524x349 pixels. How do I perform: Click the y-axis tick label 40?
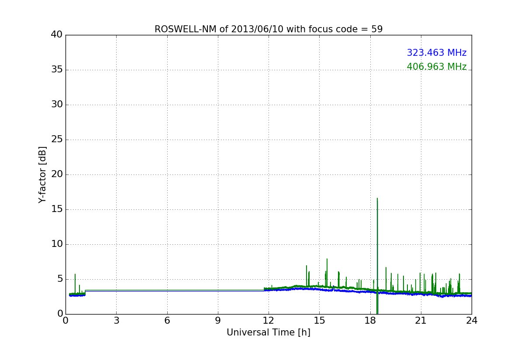click(57, 35)
